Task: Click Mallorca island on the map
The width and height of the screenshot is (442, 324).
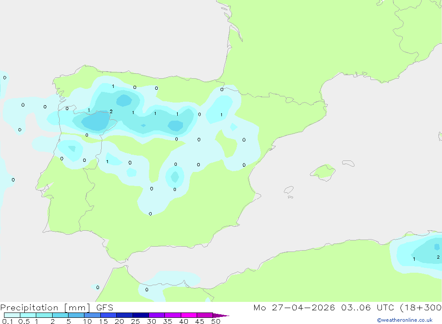Action: pyautogui.click(x=323, y=172)
